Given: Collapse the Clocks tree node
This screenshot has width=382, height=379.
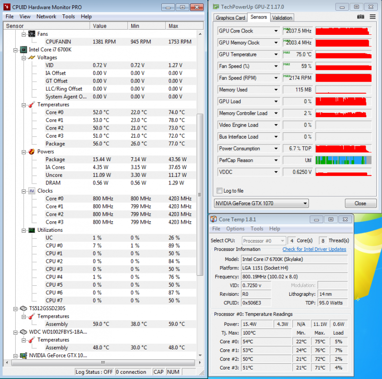Looking at the screenshot, I should tap(23, 191).
